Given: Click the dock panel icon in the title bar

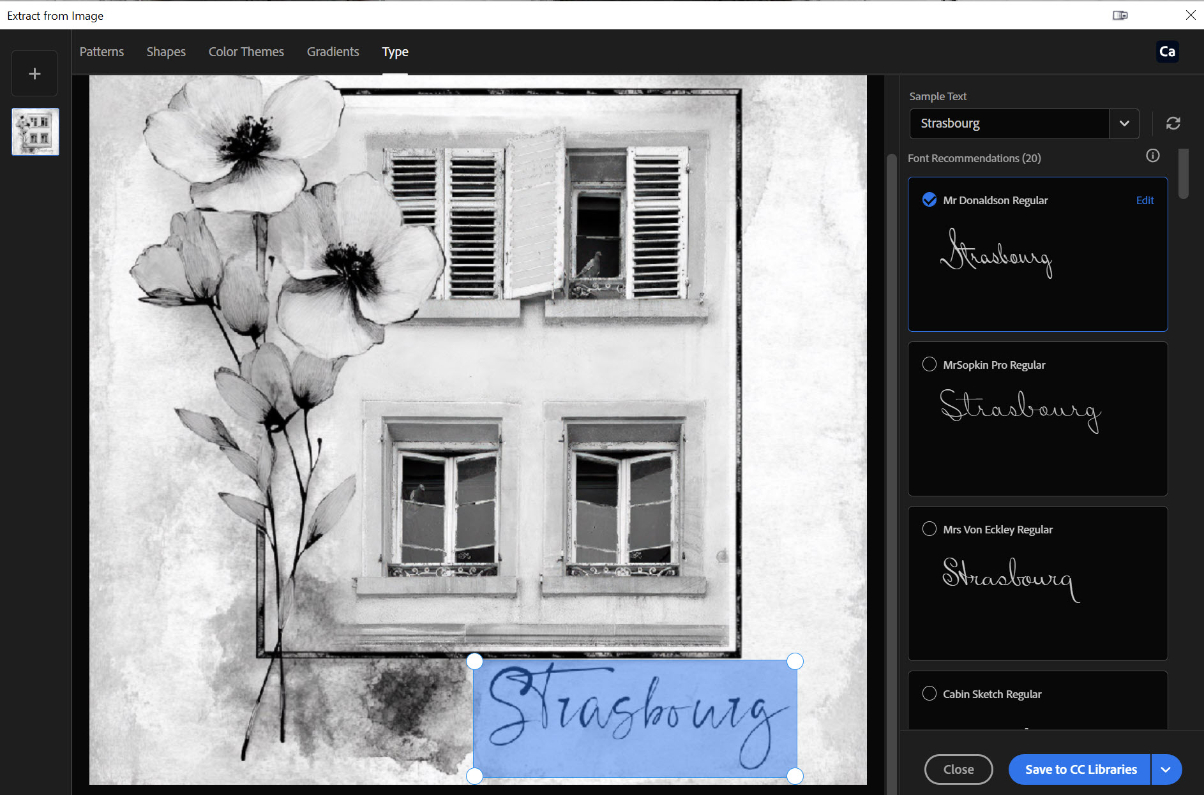Looking at the screenshot, I should click(x=1120, y=15).
